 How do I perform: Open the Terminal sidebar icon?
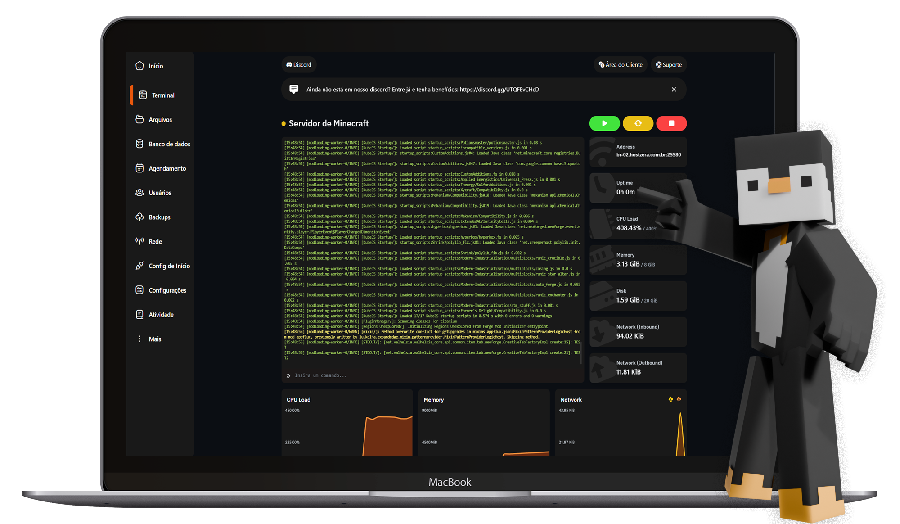click(142, 95)
